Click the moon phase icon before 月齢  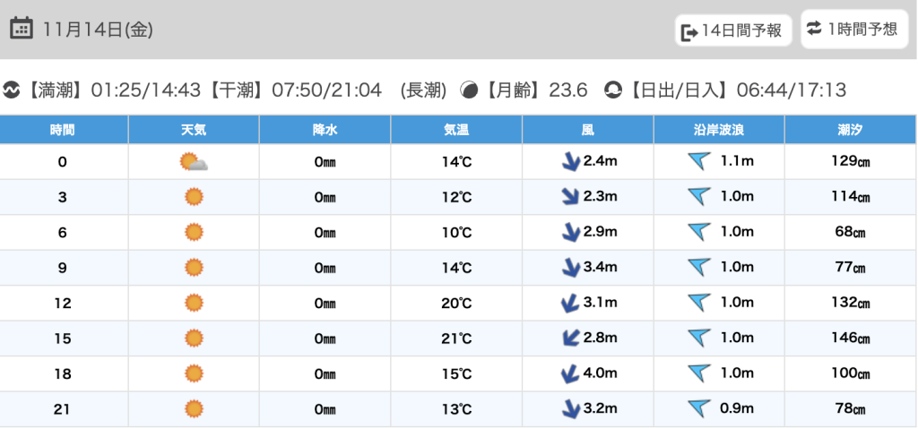(469, 90)
